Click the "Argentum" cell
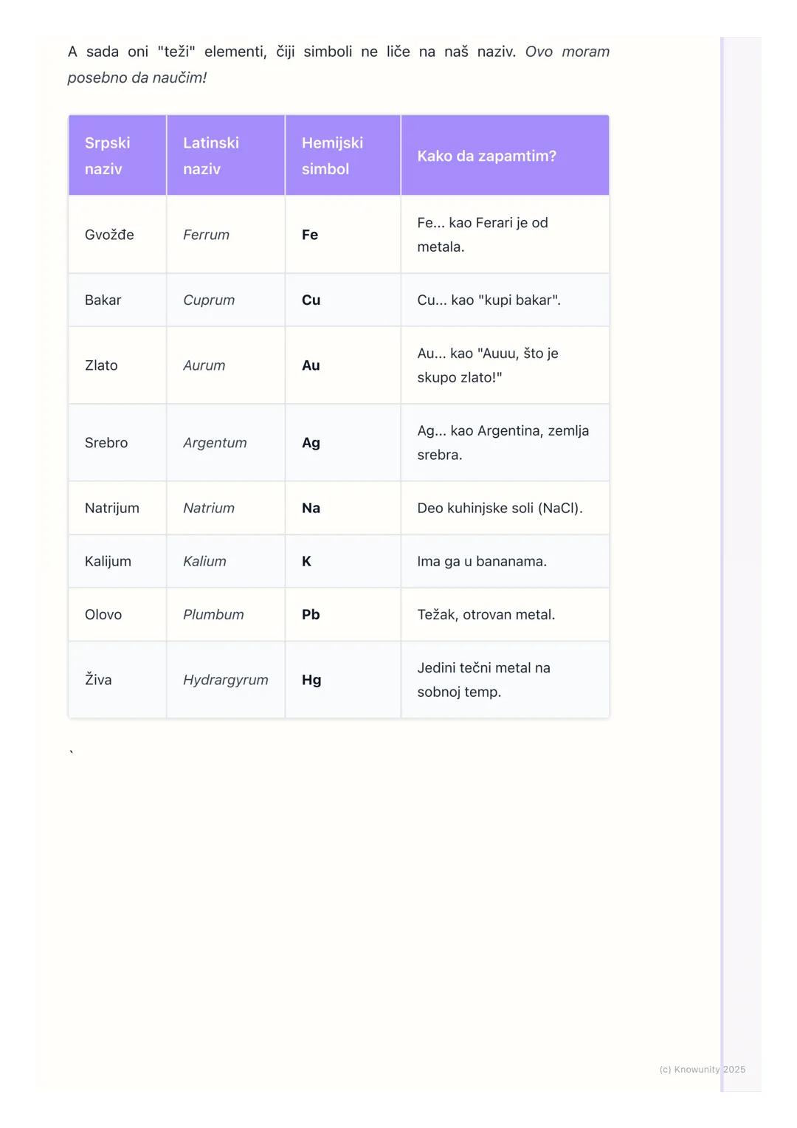 tap(215, 443)
